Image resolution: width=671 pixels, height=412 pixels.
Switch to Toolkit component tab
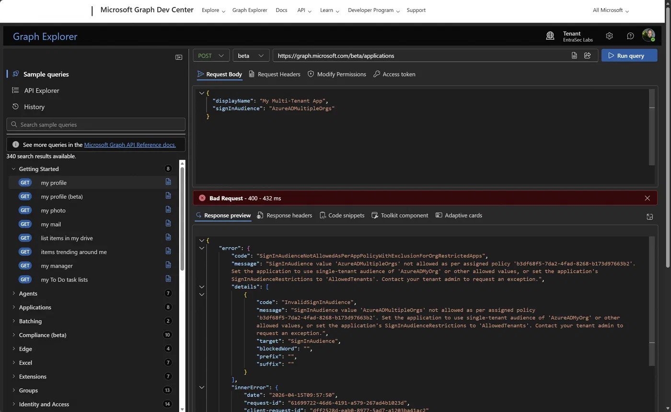pyautogui.click(x=400, y=216)
